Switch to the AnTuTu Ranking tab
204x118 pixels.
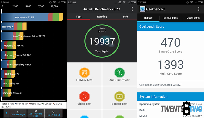tap(102, 16)
